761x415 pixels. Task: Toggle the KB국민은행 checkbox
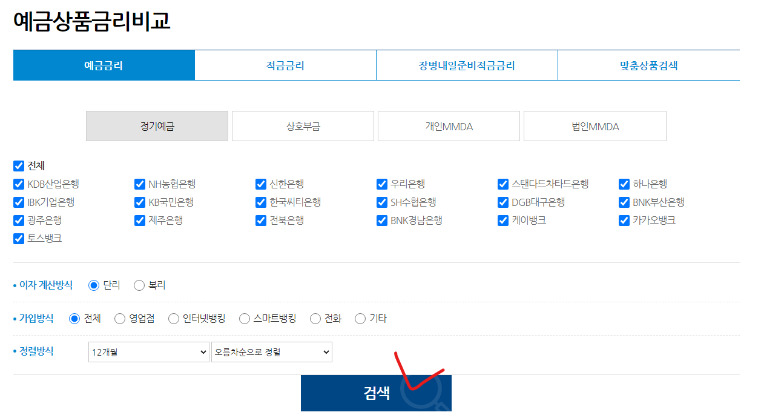pos(140,202)
